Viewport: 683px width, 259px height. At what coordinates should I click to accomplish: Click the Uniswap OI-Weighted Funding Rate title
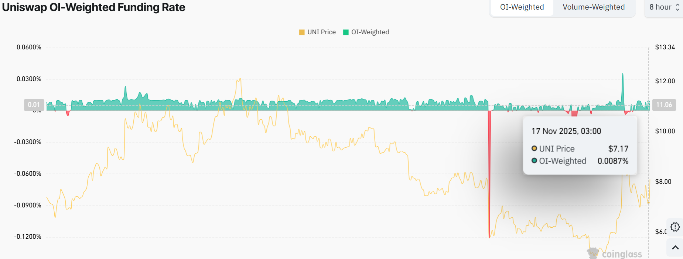94,7
